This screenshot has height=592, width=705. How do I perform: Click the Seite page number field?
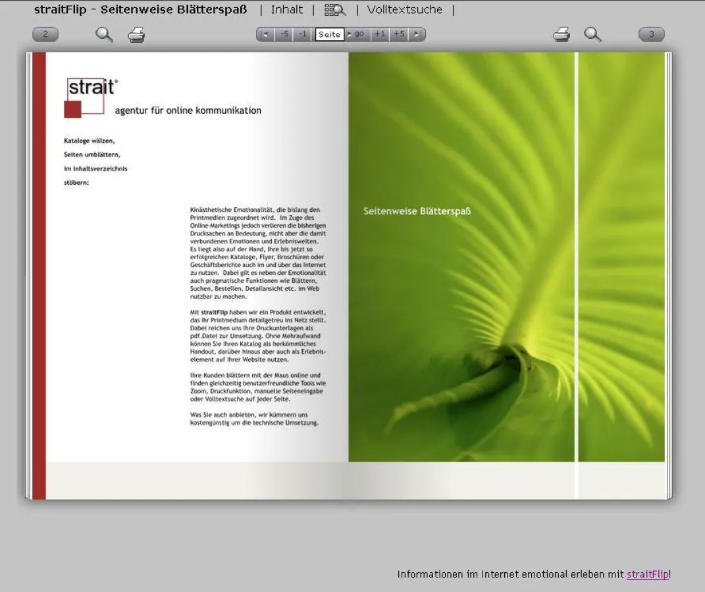(x=329, y=34)
